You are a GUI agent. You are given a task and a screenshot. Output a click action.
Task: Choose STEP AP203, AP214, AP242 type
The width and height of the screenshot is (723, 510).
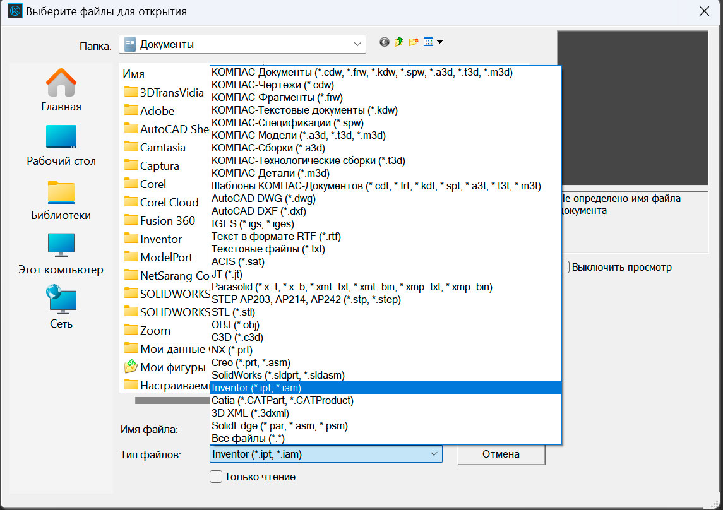(385, 299)
